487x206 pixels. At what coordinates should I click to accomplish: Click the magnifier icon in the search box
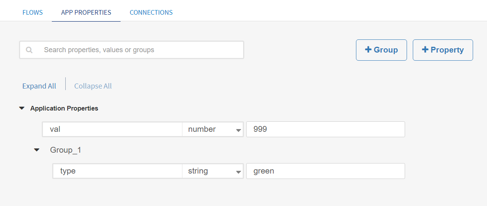pos(29,50)
